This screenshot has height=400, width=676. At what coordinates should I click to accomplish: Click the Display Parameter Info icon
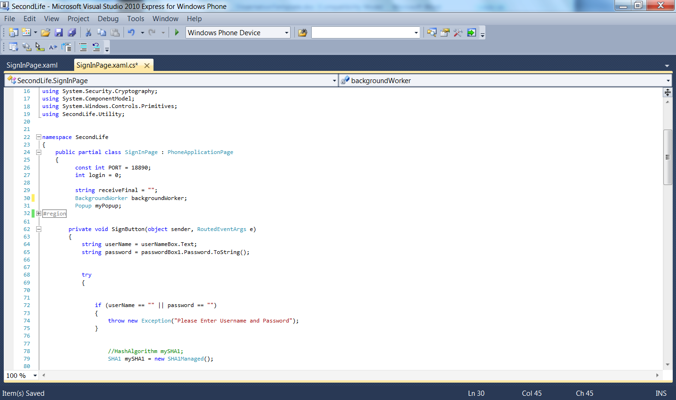(27, 47)
